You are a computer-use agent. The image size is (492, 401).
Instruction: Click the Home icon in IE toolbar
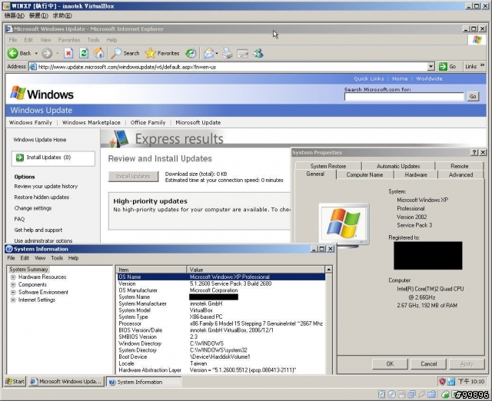pyautogui.click(x=99, y=53)
